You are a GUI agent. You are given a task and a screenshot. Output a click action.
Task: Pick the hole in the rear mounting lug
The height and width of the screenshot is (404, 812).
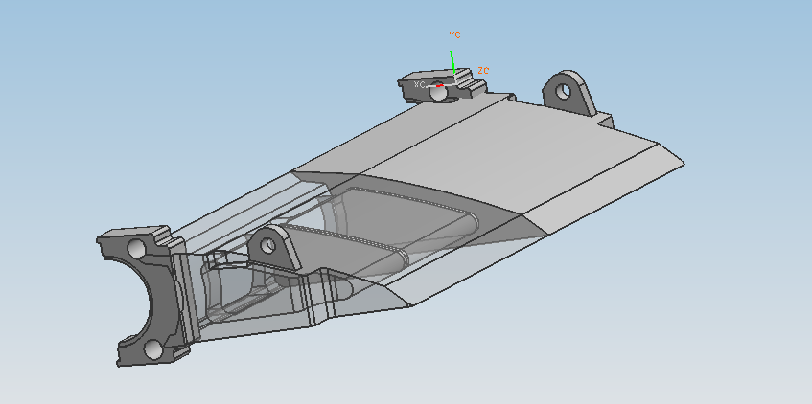(564, 92)
